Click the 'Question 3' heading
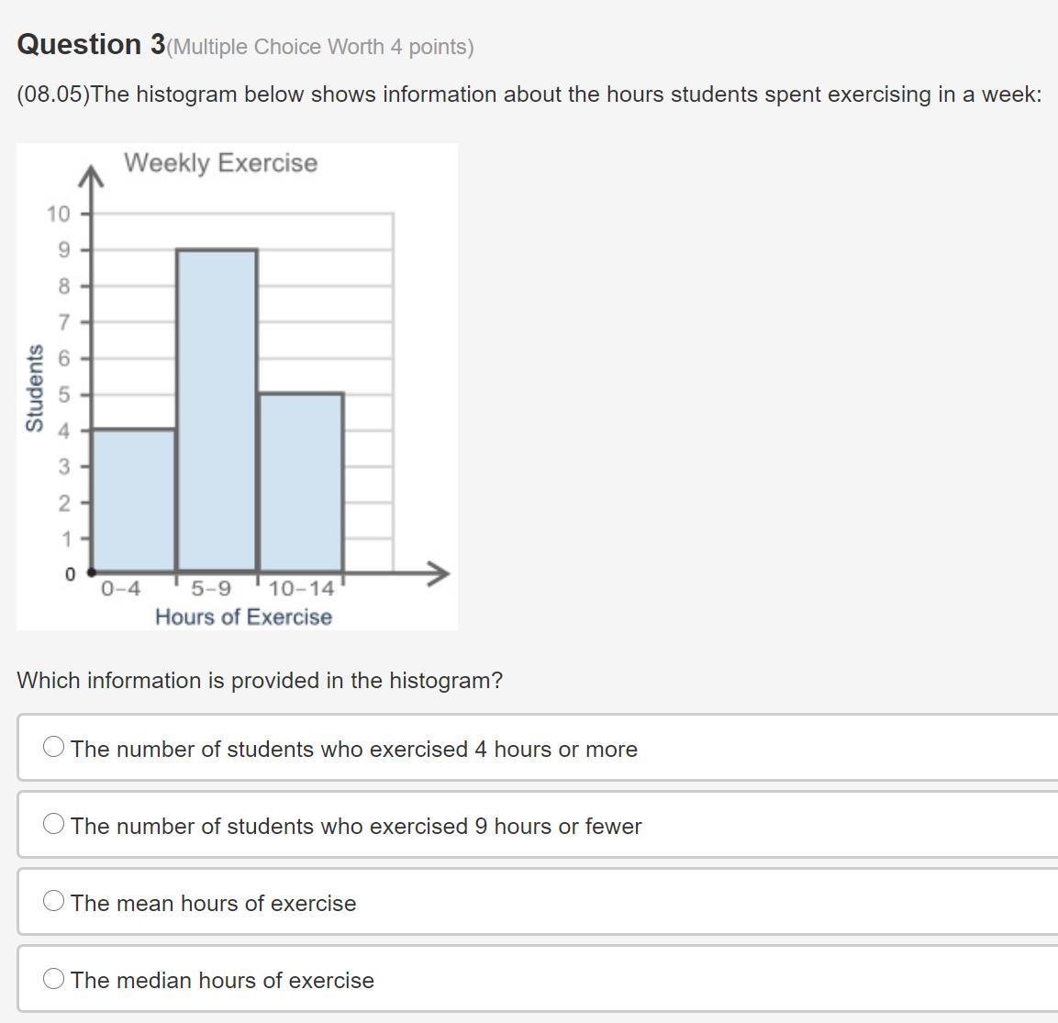Viewport: 1058px width, 1023px height. pyautogui.click(x=91, y=44)
